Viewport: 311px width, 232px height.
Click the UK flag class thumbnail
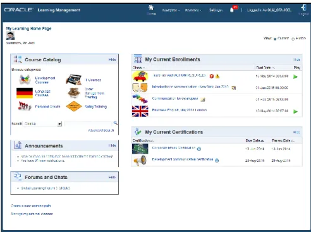140,111
